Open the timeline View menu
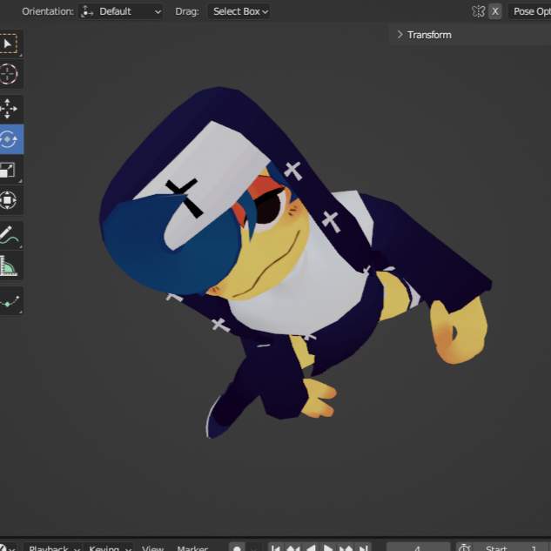Screen dimensions: 551x551 (153, 548)
